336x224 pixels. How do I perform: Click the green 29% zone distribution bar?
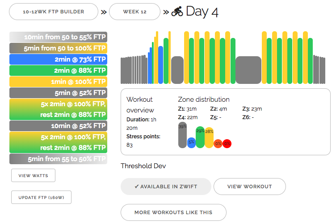[200, 137]
